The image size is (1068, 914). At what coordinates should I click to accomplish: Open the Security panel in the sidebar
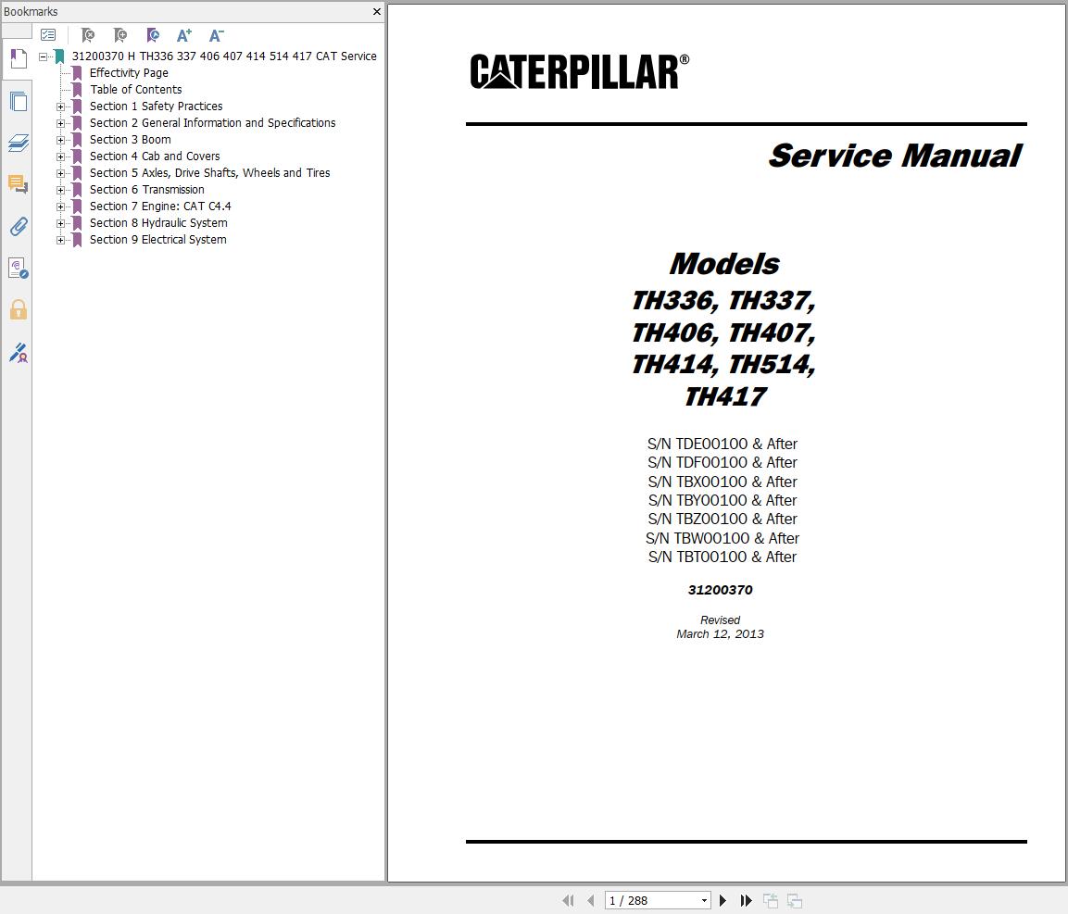point(18,310)
